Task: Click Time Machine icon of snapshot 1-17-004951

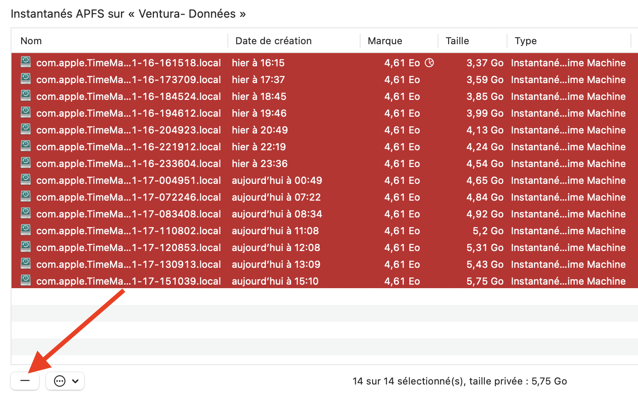Action: click(x=26, y=180)
